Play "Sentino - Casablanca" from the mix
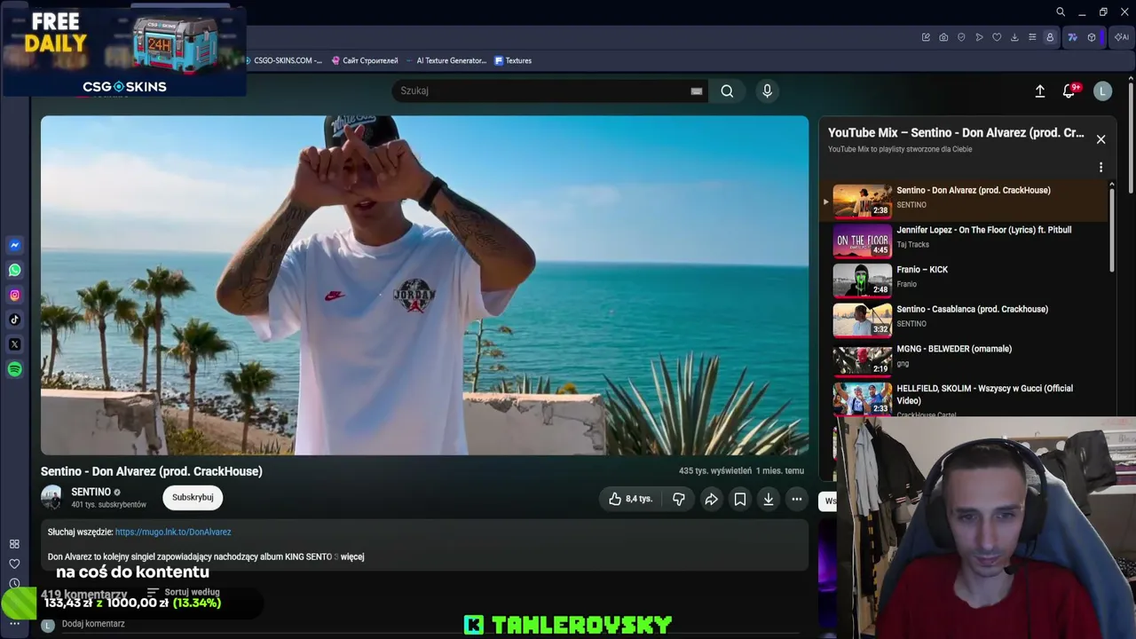 click(x=966, y=319)
